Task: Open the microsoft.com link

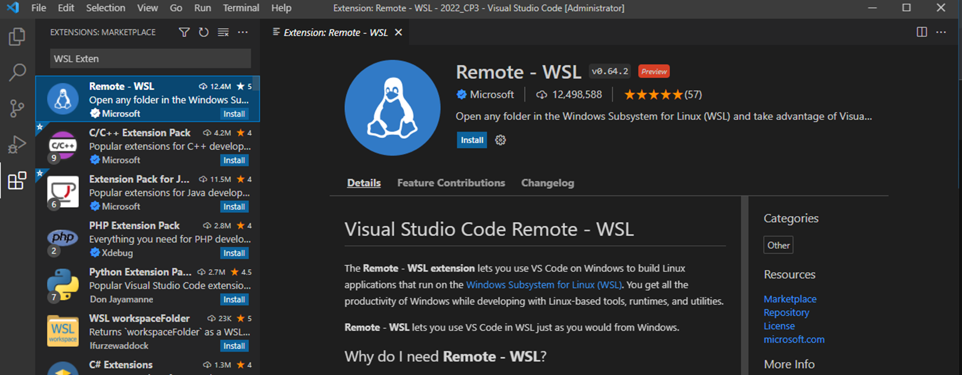Action: coord(794,339)
